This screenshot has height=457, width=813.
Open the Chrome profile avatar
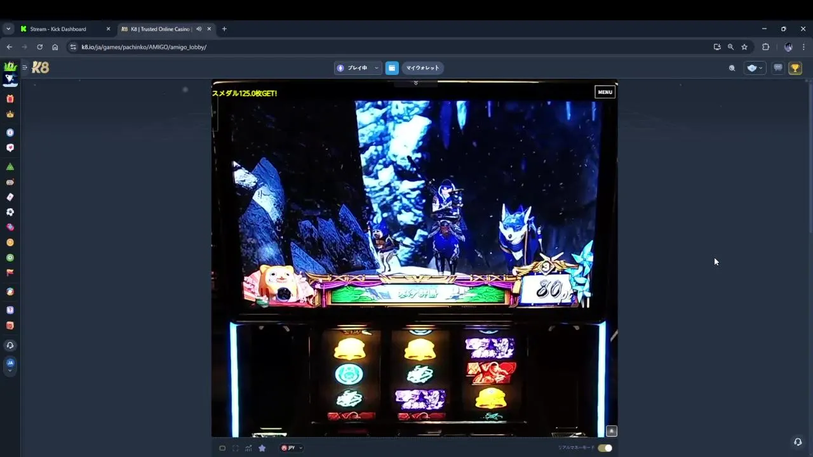click(x=788, y=47)
